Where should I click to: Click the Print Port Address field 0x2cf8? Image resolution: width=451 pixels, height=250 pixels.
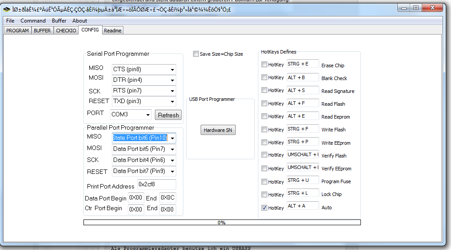[x=156, y=185]
